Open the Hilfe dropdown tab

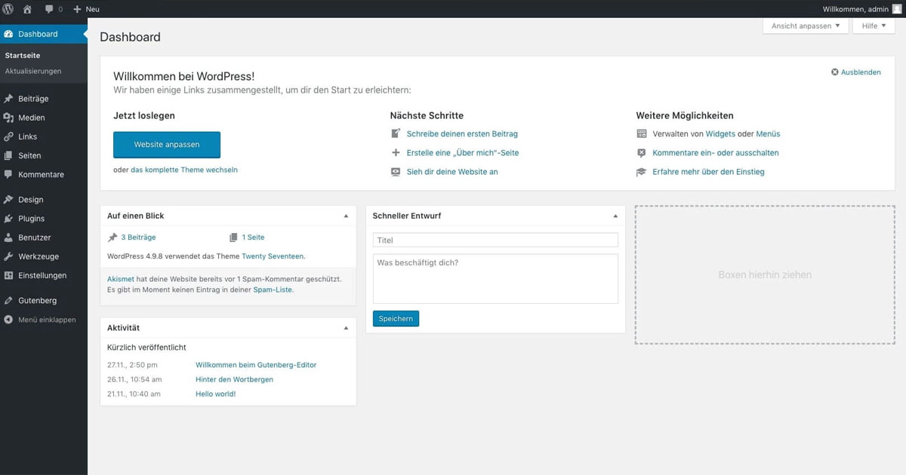(874, 26)
